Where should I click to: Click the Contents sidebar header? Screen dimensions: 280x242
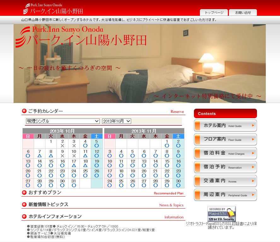225,113
